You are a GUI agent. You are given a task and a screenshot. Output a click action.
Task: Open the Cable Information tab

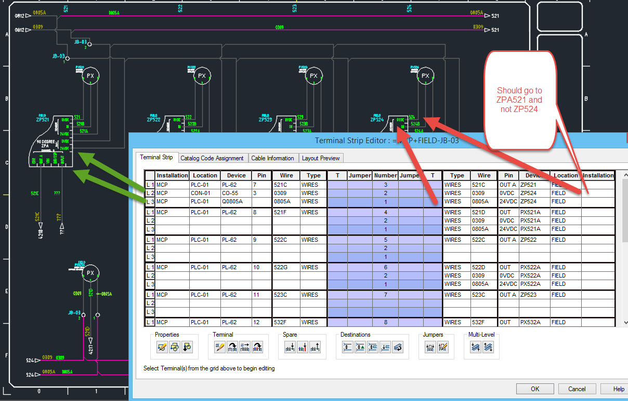pyautogui.click(x=273, y=158)
